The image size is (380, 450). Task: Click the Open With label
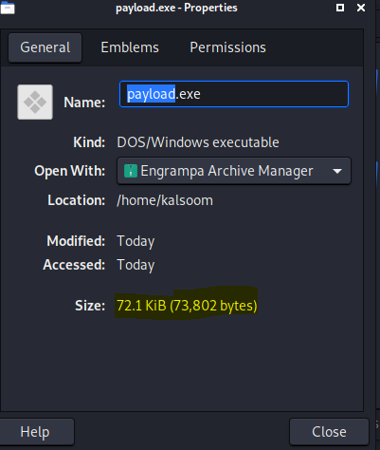click(x=70, y=171)
